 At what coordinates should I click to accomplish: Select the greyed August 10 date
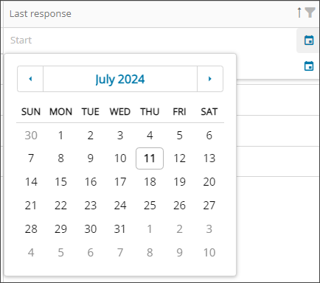click(209, 253)
